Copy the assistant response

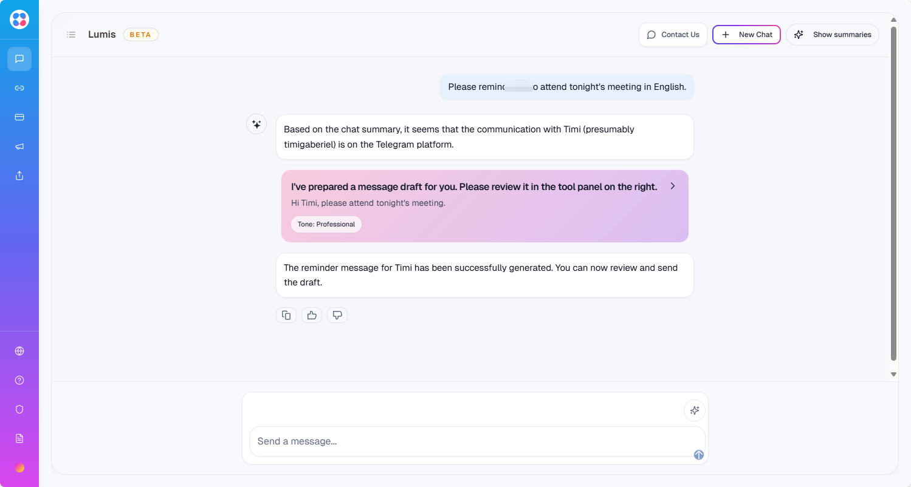pyautogui.click(x=286, y=315)
